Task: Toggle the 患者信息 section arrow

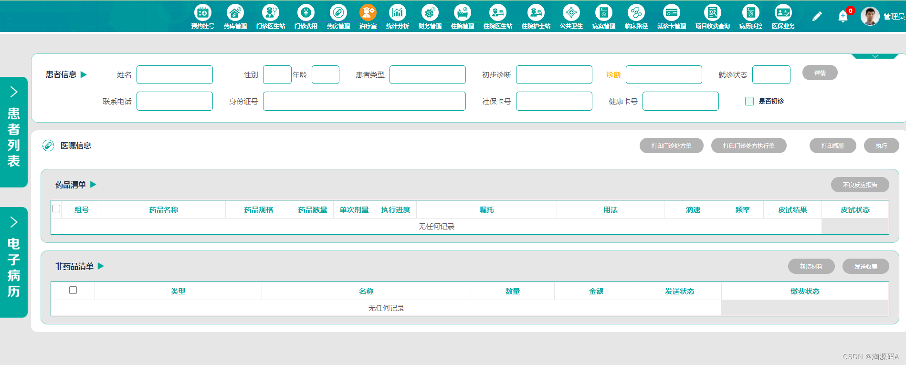Action: point(84,74)
